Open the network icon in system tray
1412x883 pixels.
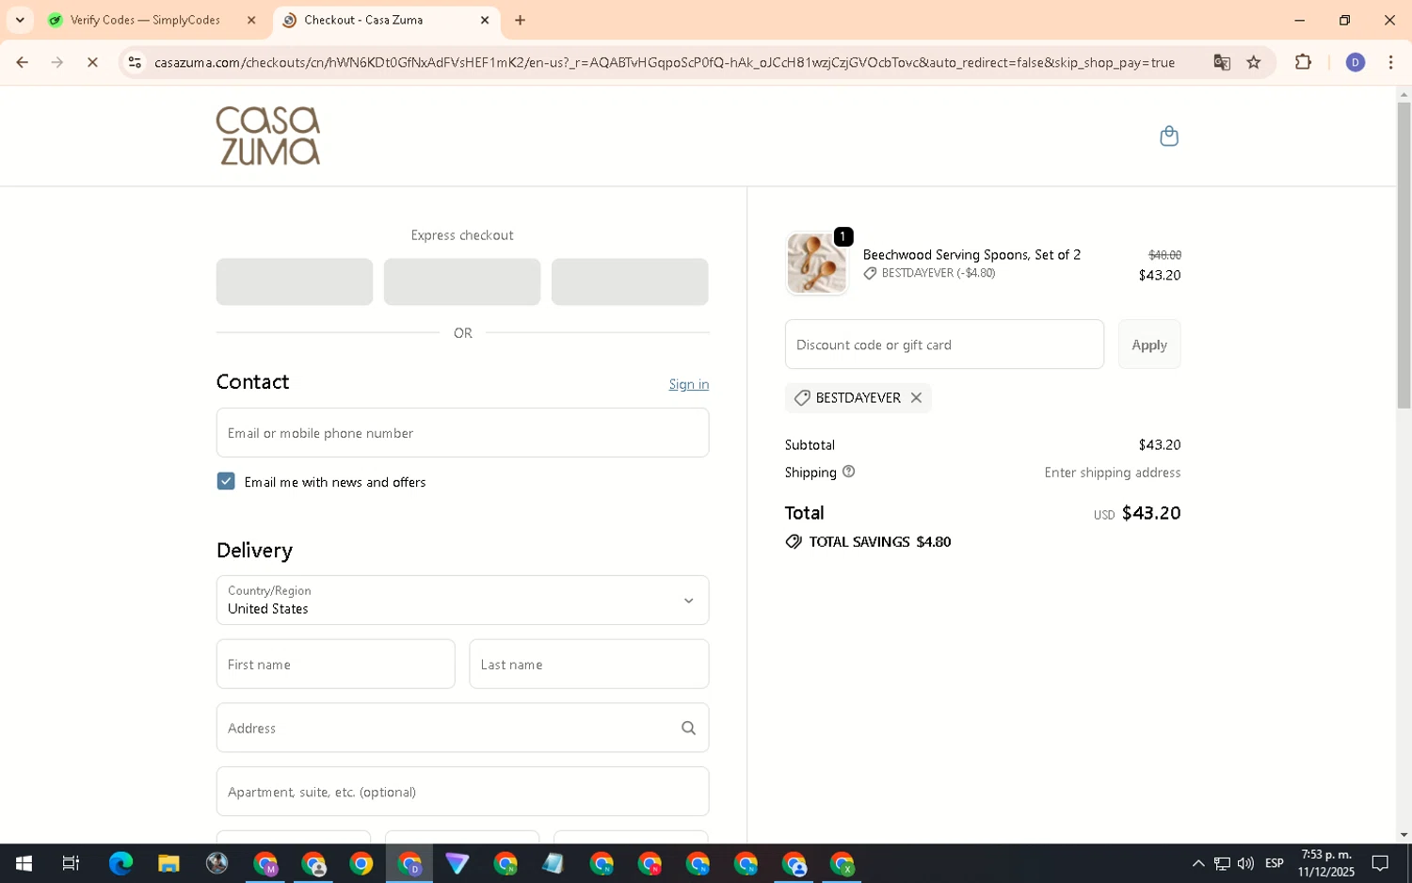tap(1222, 863)
